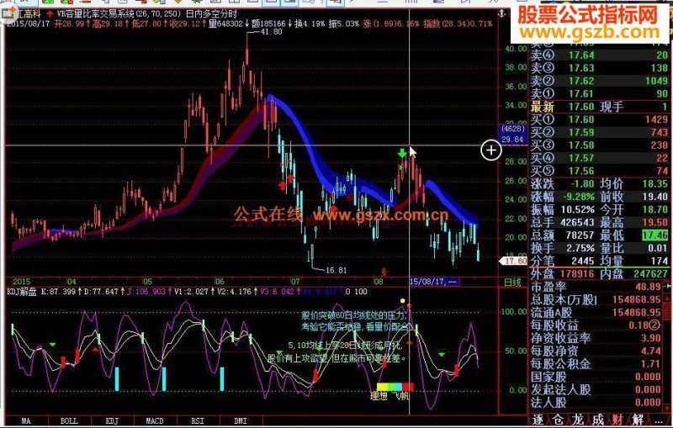Viewport: 673px width, 428px height.
Task: Click the 15/08/17 date marker on timeline
Action: (x=433, y=282)
